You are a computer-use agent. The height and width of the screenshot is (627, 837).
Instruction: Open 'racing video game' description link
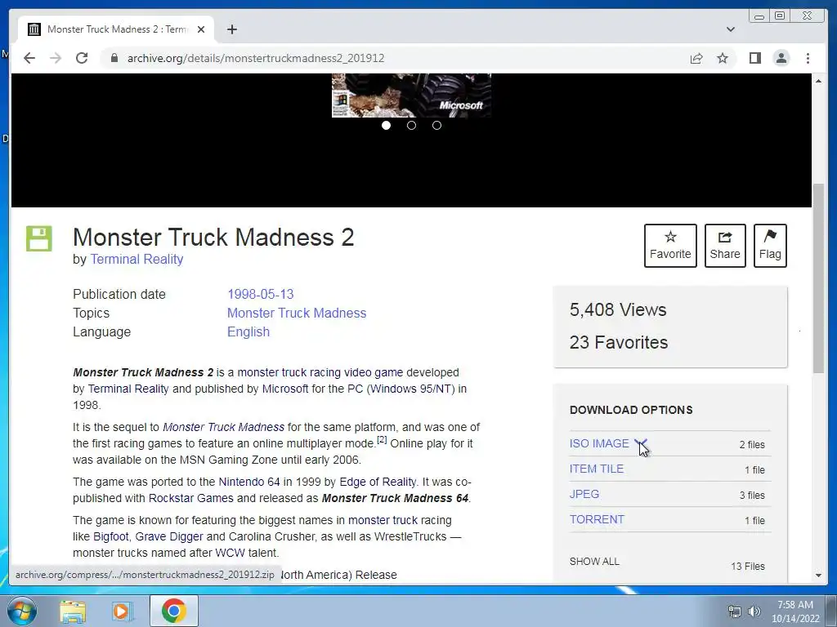[x=356, y=372]
